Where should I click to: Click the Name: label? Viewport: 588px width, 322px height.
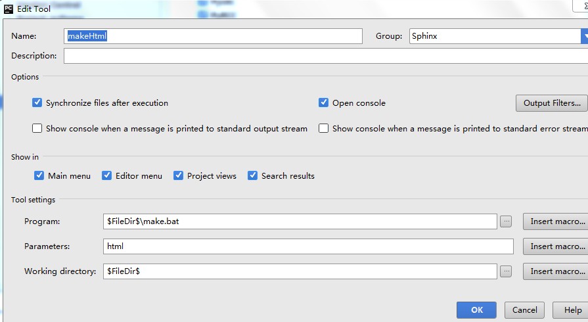point(24,36)
